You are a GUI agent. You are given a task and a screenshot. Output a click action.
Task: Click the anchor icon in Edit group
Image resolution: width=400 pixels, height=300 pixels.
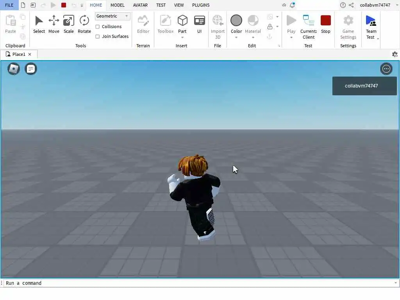tap(270, 36)
